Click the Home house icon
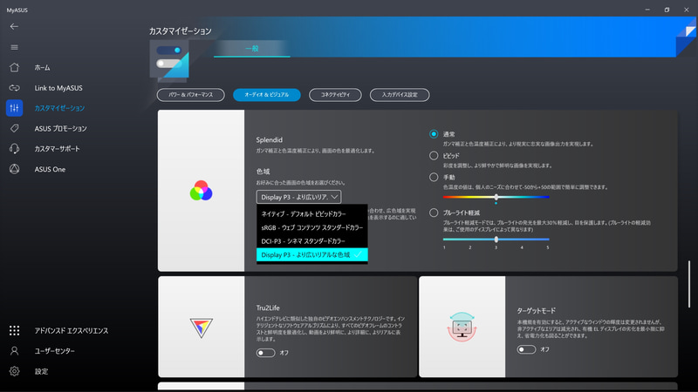The height and width of the screenshot is (392, 698). pos(14,68)
